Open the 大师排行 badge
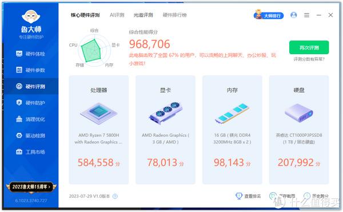Screen dimensions: 343x212 tap(269, 15)
